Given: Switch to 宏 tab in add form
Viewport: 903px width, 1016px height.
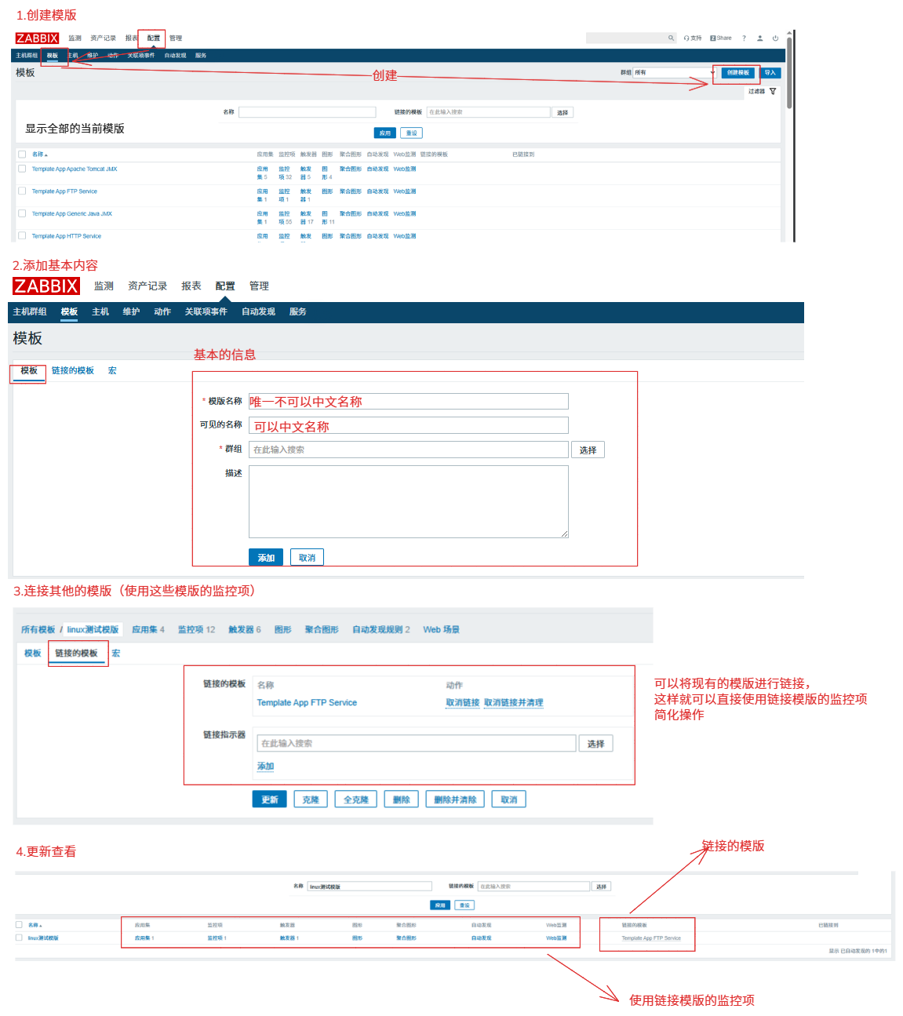Looking at the screenshot, I should tap(112, 370).
